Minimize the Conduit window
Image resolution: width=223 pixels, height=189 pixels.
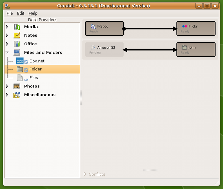tap(199, 6)
